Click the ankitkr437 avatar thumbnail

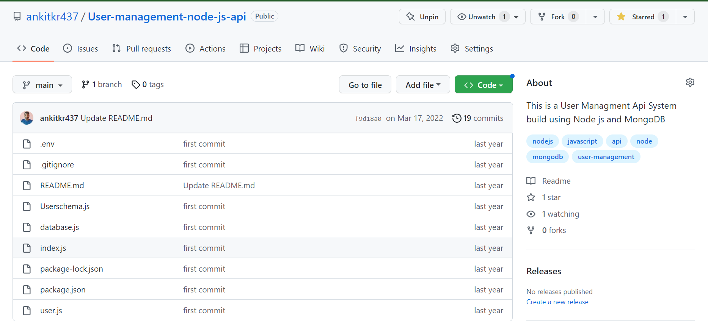[x=27, y=118]
